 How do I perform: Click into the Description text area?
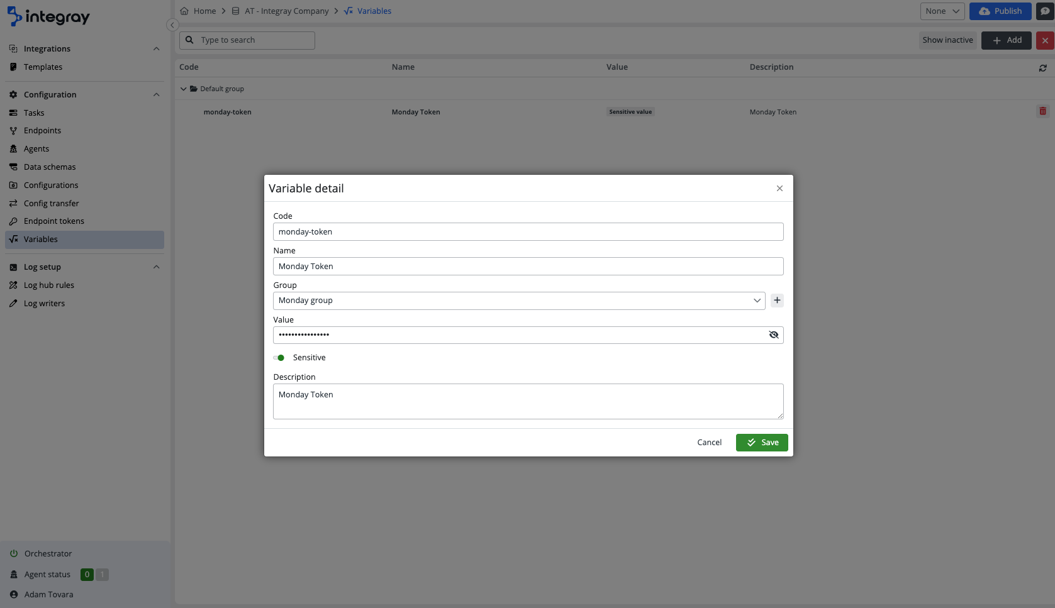(528, 401)
